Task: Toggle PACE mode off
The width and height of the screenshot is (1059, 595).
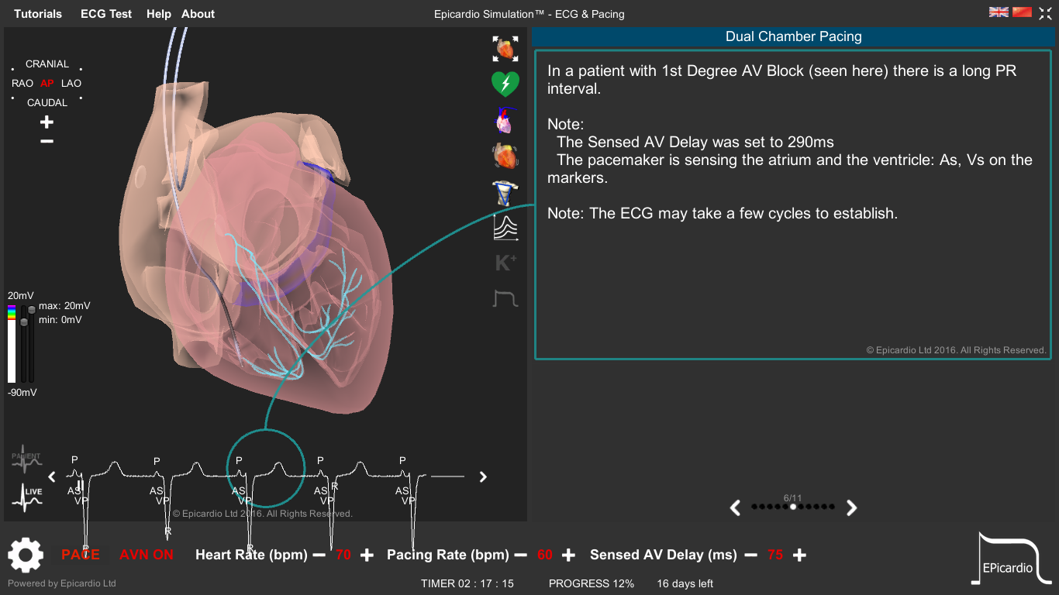Action: [x=80, y=555]
